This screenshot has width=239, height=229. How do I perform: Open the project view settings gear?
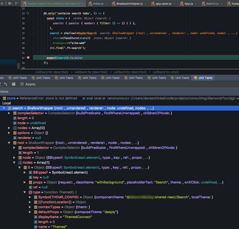[10, 3]
